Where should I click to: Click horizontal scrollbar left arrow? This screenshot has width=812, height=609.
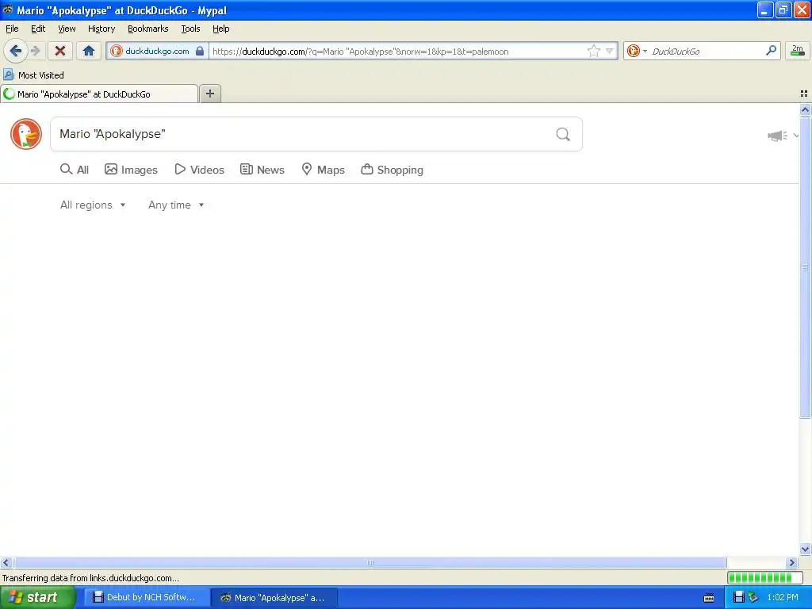pyautogui.click(x=6, y=562)
